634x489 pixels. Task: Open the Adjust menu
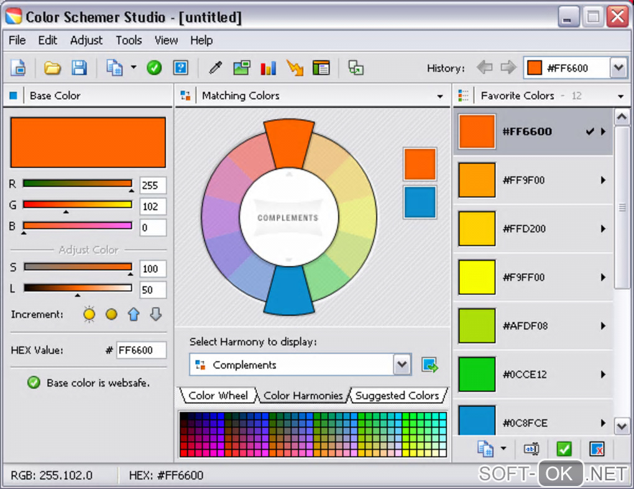coord(86,40)
